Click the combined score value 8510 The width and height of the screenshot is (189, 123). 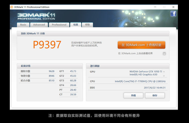pyautogui.click(x=51, y=81)
